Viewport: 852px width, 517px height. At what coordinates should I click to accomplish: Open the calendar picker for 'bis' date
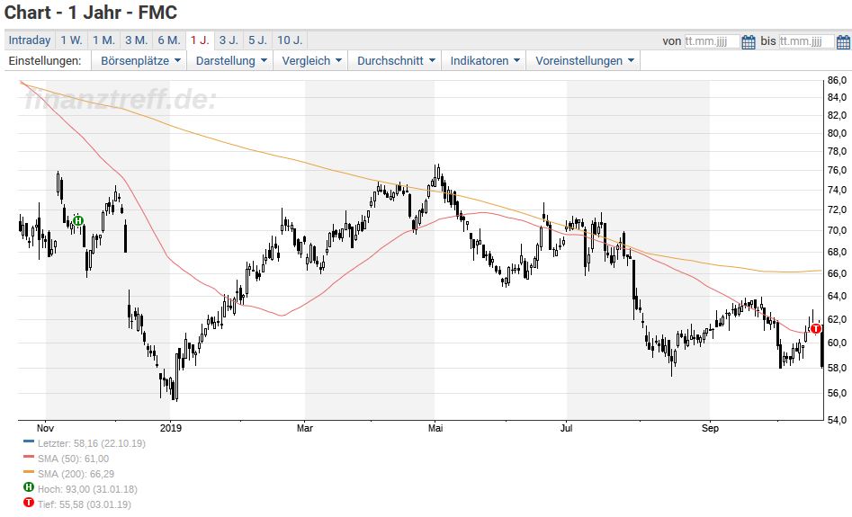[x=843, y=41]
